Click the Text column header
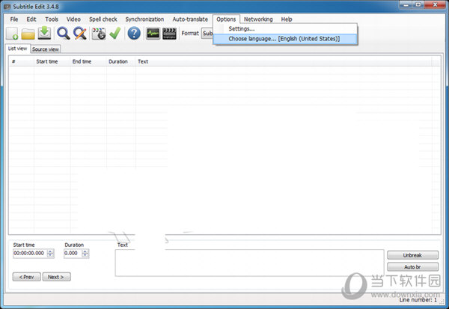Image resolution: width=449 pixels, height=309 pixels. pyautogui.click(x=284, y=61)
